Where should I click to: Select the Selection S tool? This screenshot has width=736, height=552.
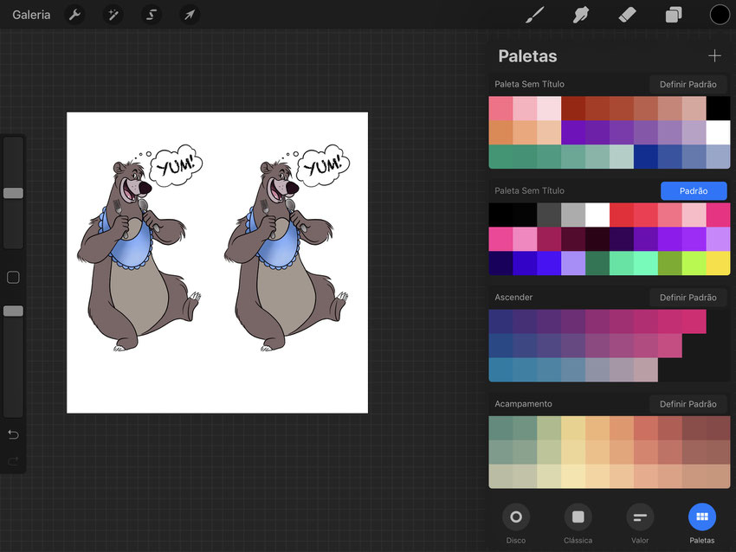point(152,15)
